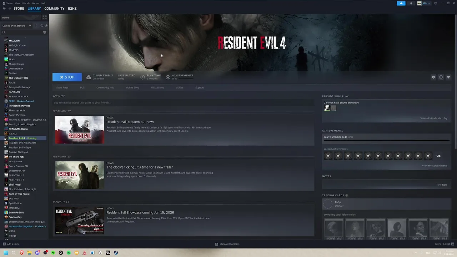Click the Achievements trophy icon
The image size is (457, 257).
pyautogui.click(x=168, y=77)
